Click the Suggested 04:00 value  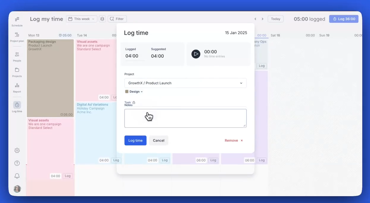point(157,56)
